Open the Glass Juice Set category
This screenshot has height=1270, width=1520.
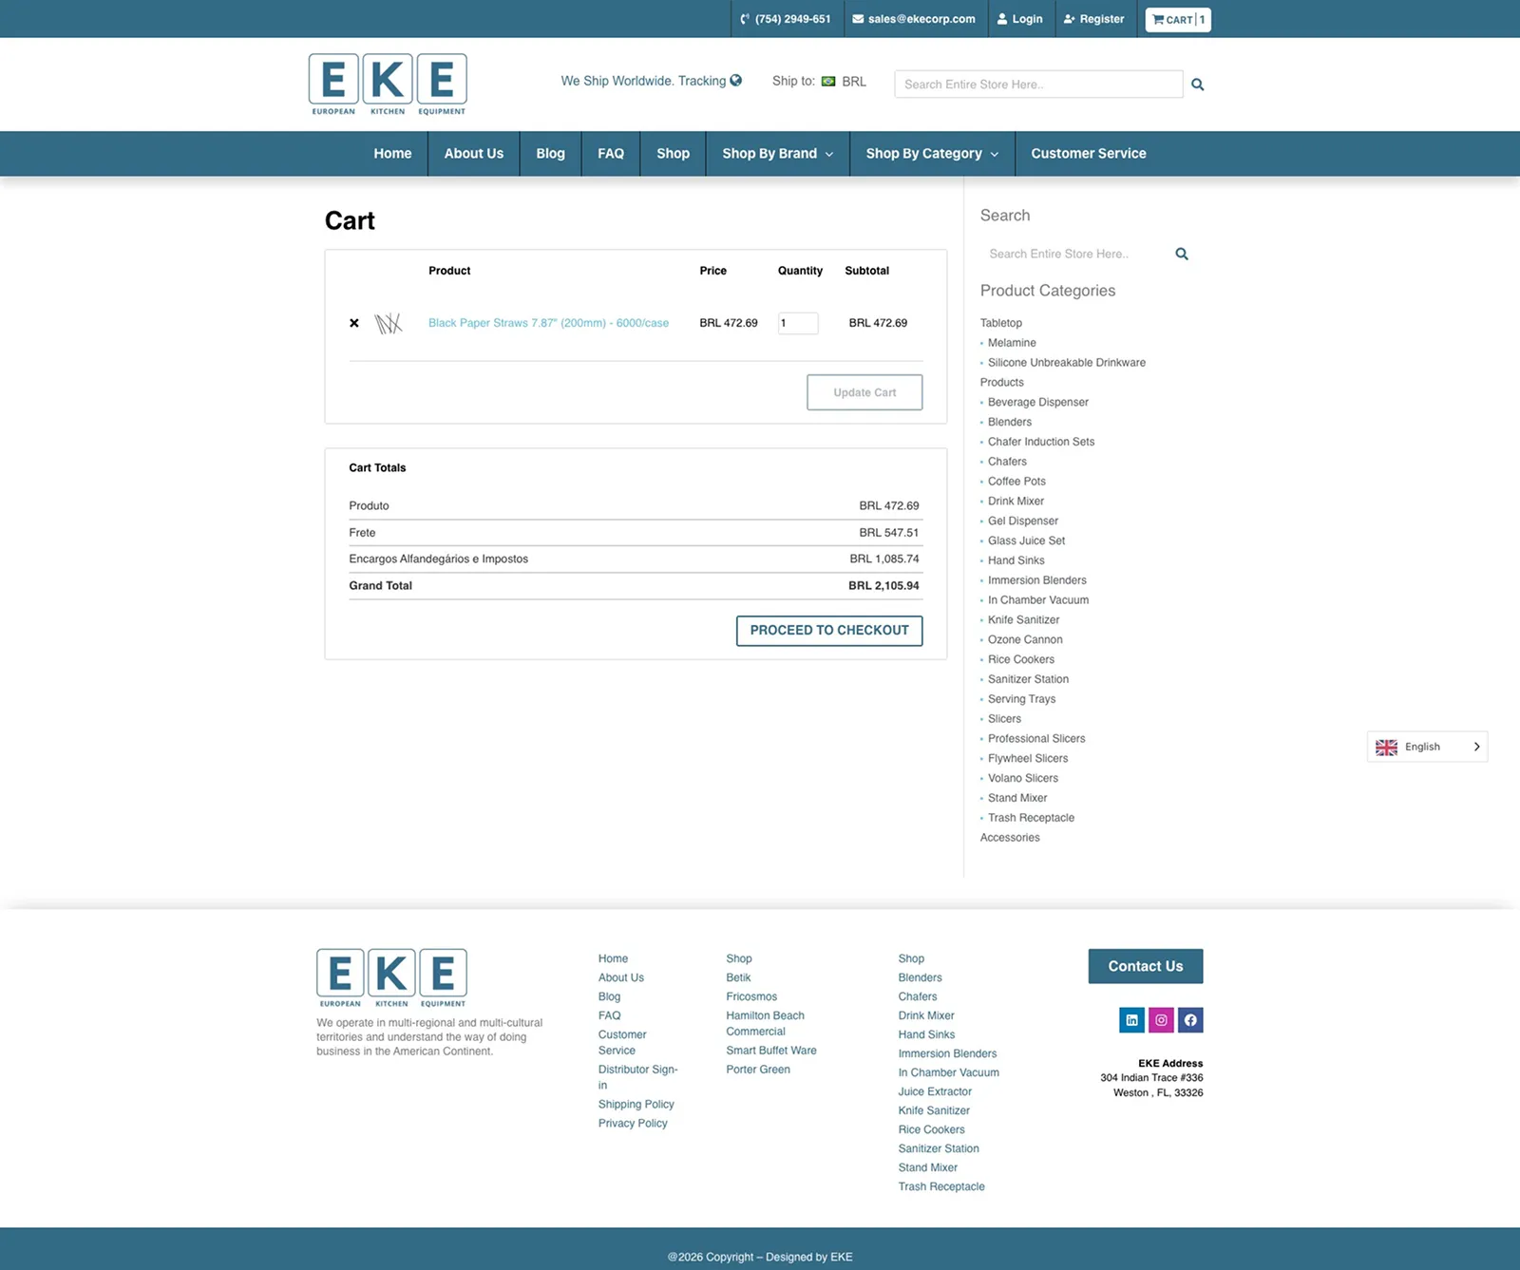1026,541
